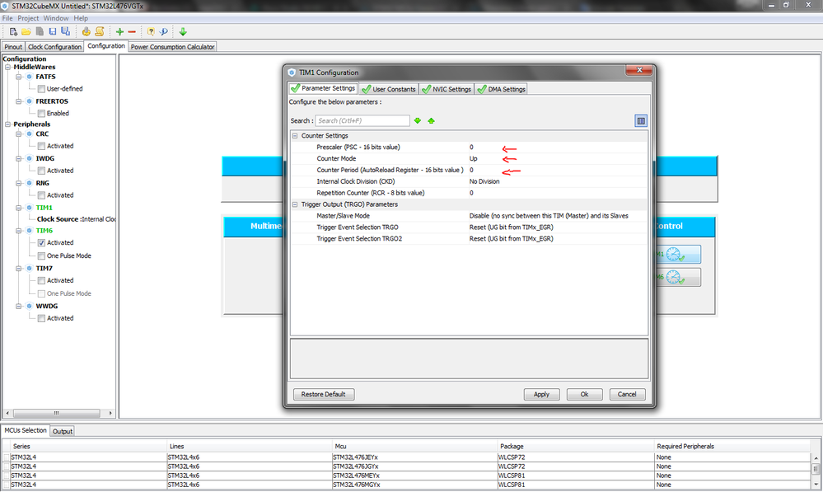This screenshot has width=823, height=492.
Task: Click the search down green arrow
Action: click(418, 121)
